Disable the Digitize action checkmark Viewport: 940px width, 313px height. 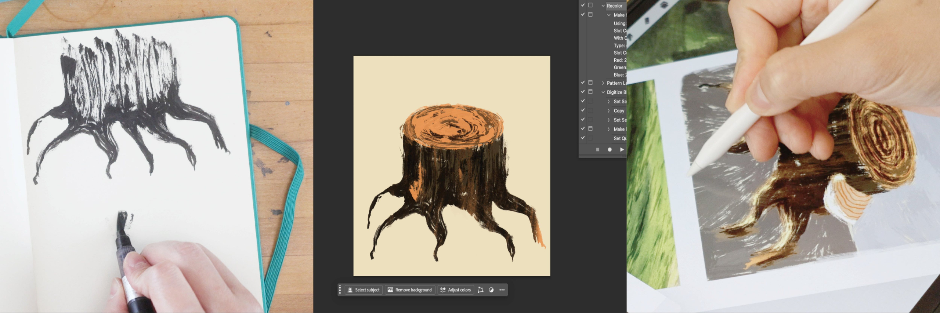(x=583, y=92)
